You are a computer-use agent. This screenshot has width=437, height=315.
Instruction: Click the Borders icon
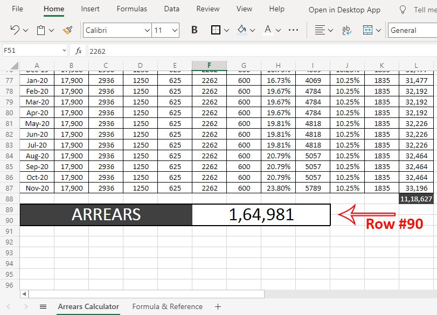click(x=216, y=30)
